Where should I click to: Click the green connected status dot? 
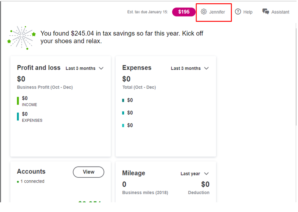pos(18,182)
